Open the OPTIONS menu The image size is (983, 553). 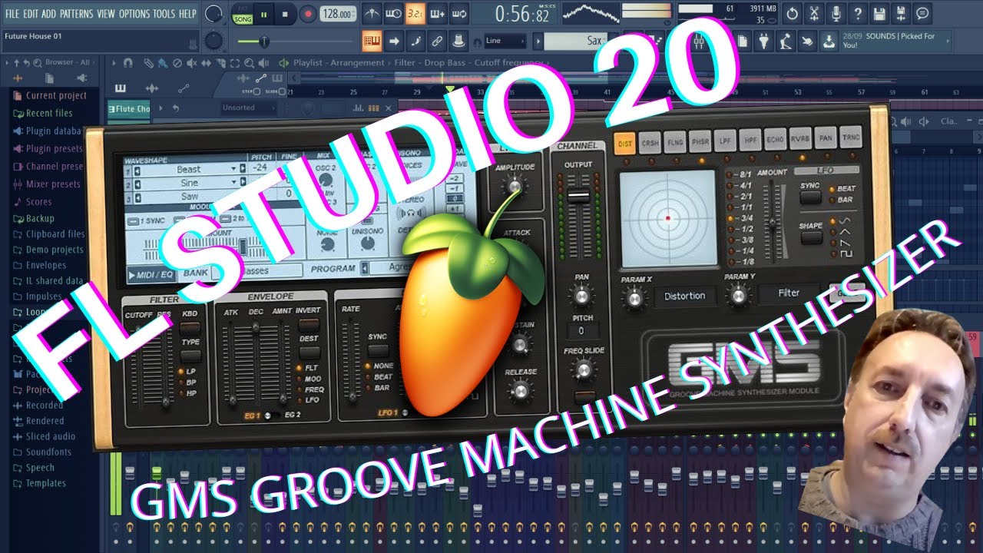tap(134, 14)
